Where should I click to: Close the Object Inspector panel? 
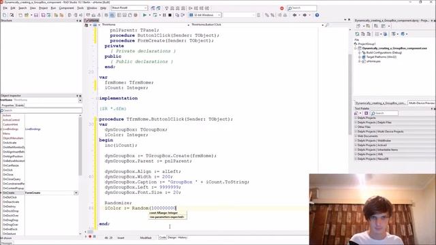[x=80, y=95]
